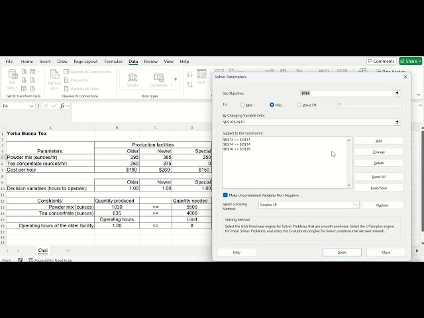
Task: Open solver Options
Action: click(382, 205)
